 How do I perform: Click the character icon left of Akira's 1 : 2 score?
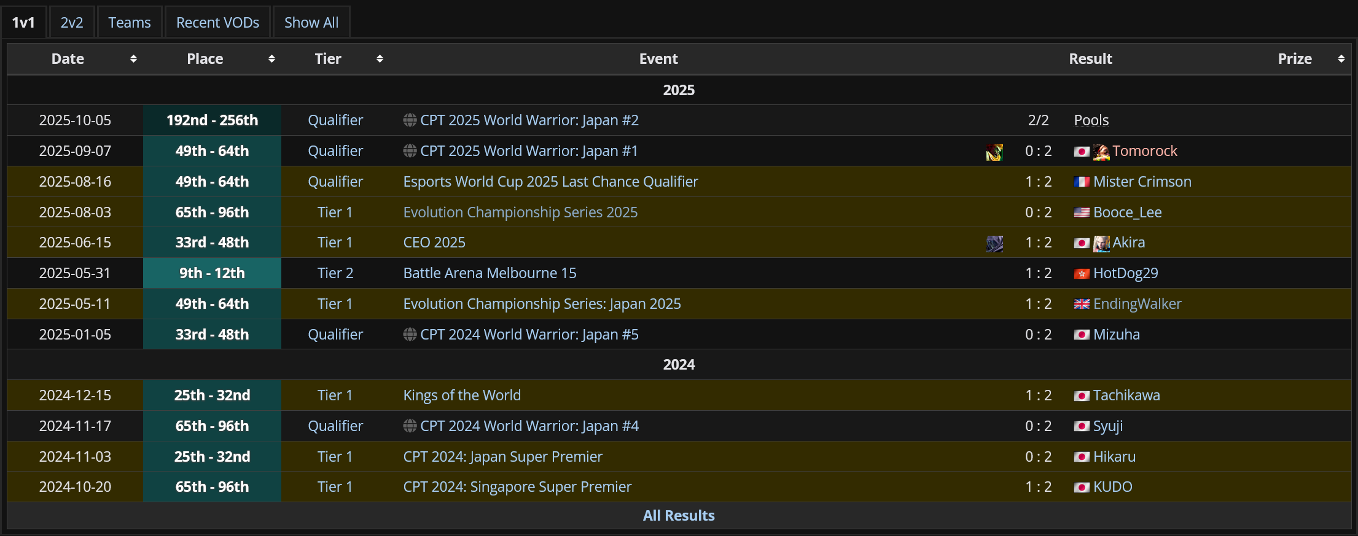[994, 244]
